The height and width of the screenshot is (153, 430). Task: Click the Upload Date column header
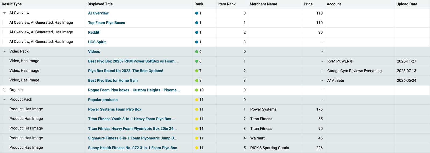coord(407,4)
